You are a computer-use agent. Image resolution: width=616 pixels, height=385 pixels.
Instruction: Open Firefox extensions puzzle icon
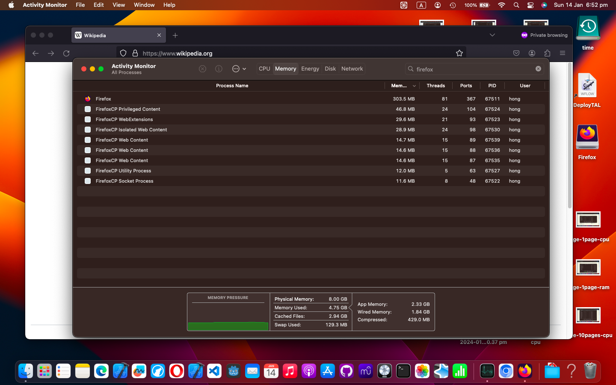547,53
